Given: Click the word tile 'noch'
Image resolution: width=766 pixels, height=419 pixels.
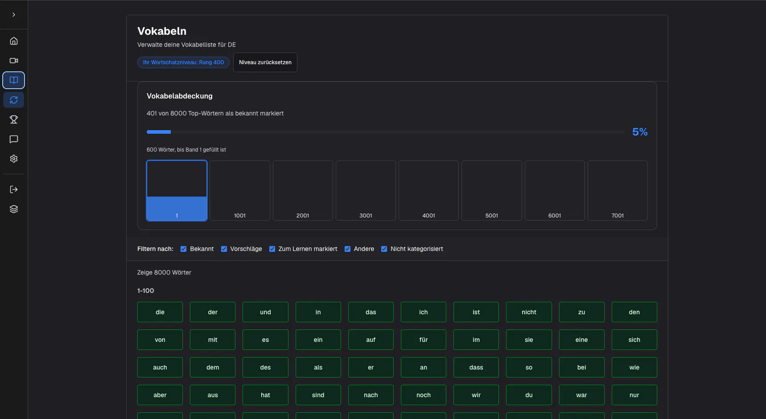Looking at the screenshot, I should tap(424, 395).
